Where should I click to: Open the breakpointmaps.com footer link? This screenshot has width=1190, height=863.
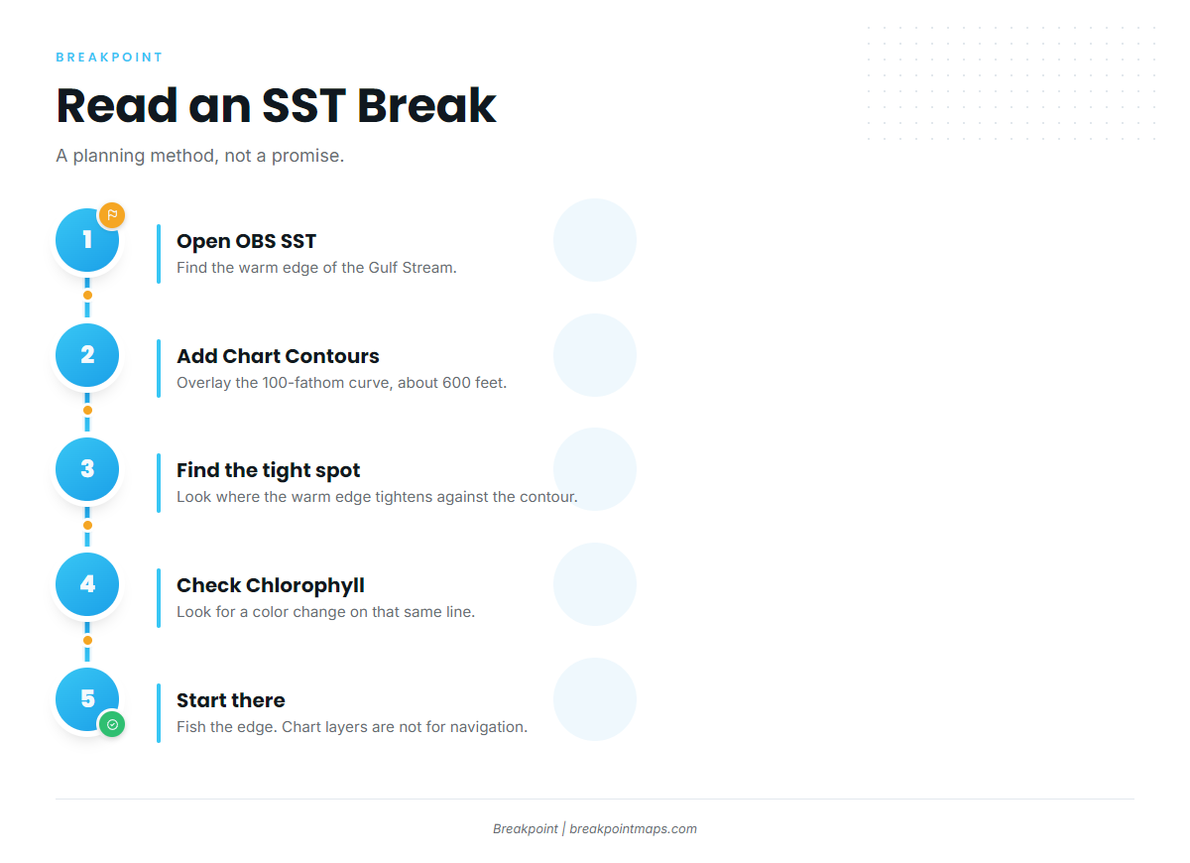tap(633, 829)
